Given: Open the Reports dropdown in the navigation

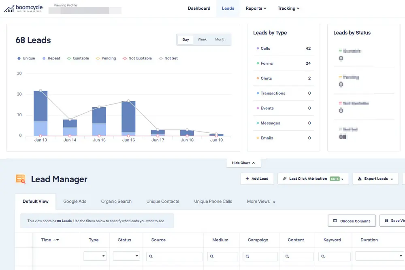Looking at the screenshot, I should 256,8.
